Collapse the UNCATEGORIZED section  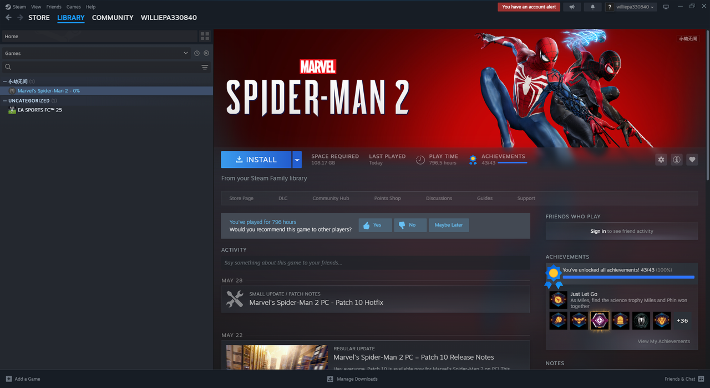tap(5, 101)
